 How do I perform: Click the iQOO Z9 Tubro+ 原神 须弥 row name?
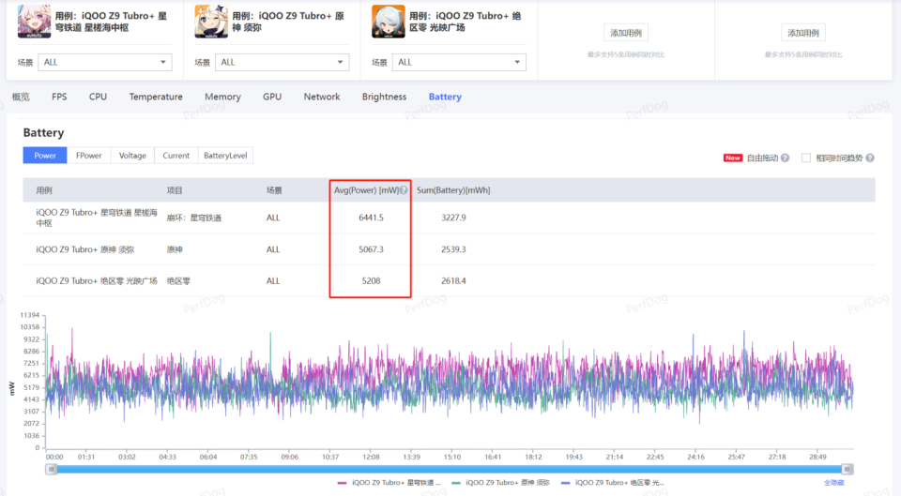click(85, 249)
